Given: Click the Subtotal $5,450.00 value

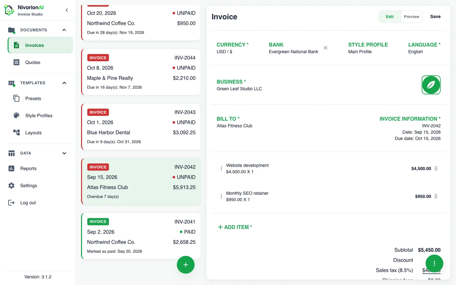Looking at the screenshot, I should pos(429,250).
